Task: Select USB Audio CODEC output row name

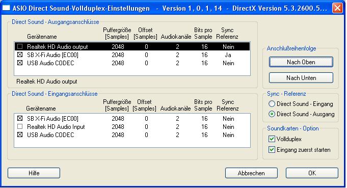Action: click(x=50, y=63)
